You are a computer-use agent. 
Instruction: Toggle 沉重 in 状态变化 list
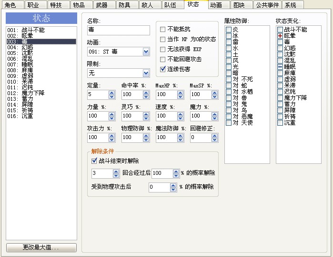[x=280, y=123]
